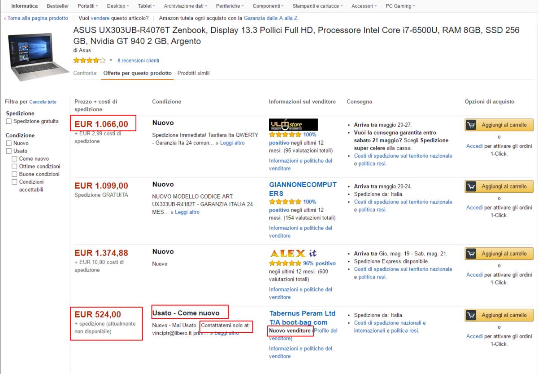Image resolution: width=538 pixels, height=374 pixels.
Task: Click Cancella tutto to clear filters
Action: point(43,102)
